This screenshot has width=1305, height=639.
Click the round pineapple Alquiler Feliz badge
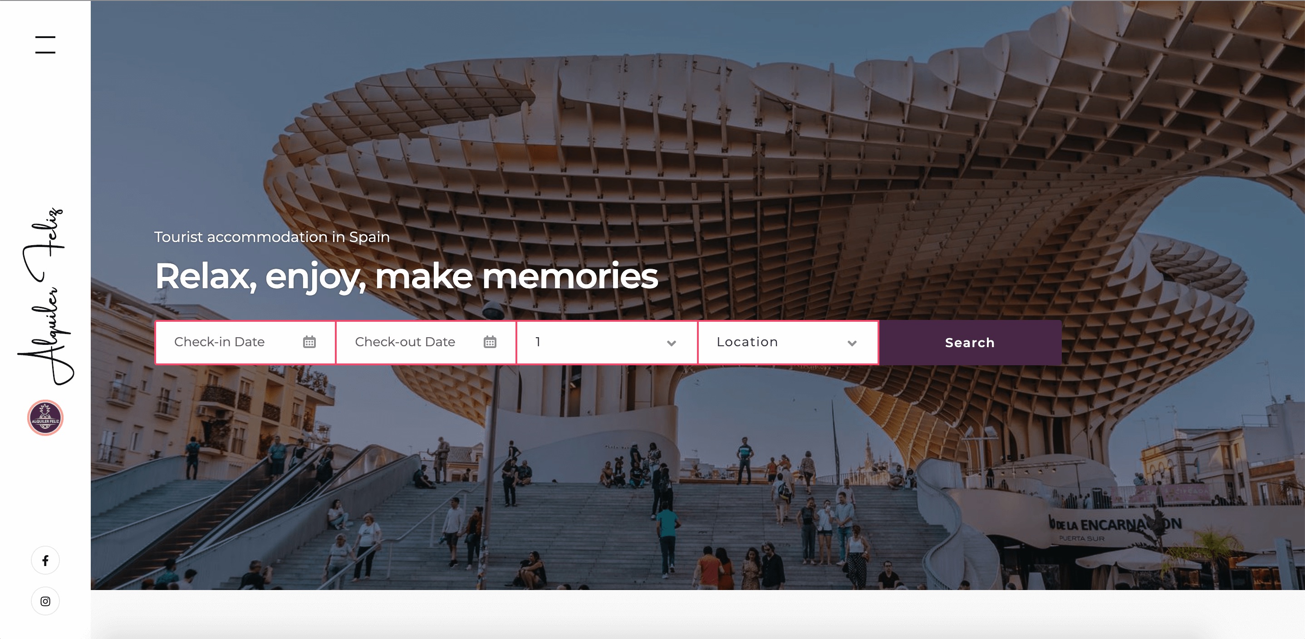click(x=45, y=417)
